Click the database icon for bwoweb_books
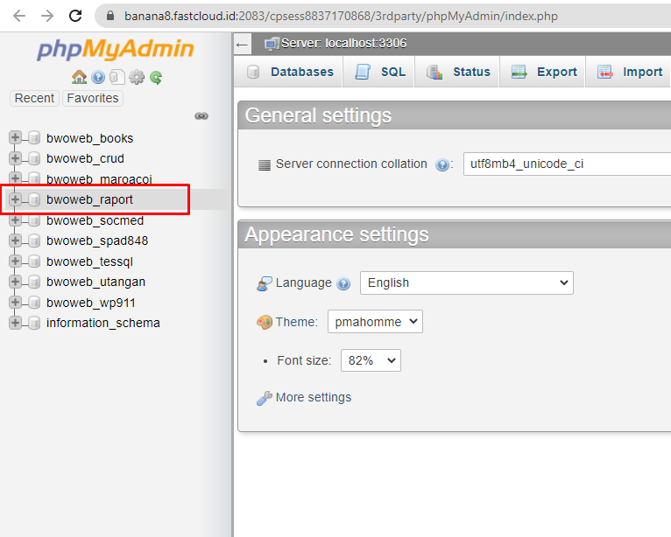Image resolution: width=671 pixels, height=537 pixels. [x=34, y=138]
